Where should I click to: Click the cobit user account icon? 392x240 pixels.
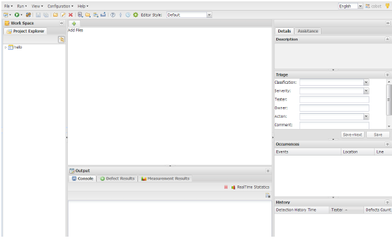tap(367, 6)
